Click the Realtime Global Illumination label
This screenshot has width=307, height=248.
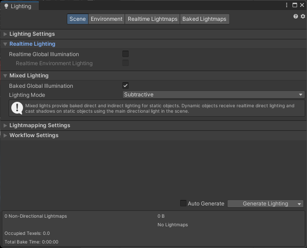44,54
